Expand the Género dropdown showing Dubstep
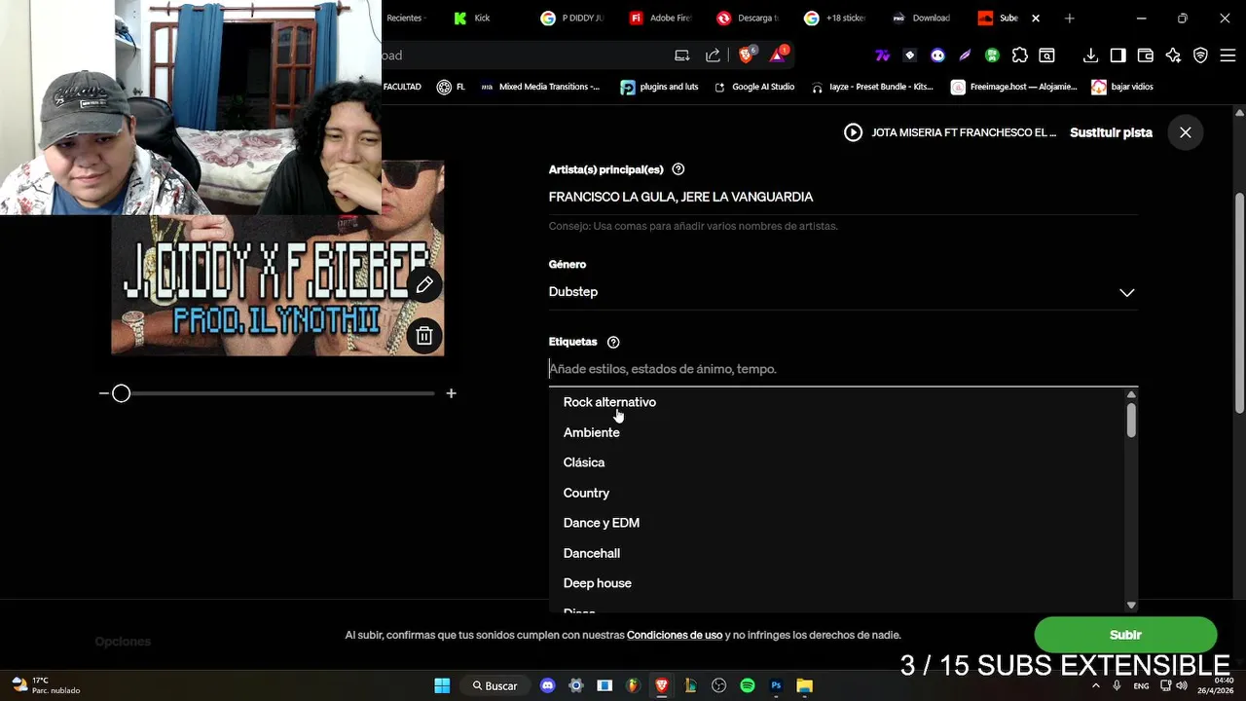The image size is (1246, 701). (843, 292)
